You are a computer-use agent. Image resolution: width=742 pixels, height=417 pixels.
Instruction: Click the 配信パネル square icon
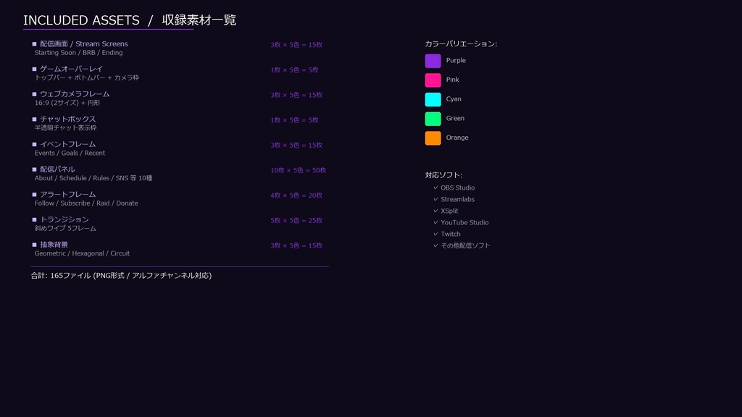click(33, 169)
